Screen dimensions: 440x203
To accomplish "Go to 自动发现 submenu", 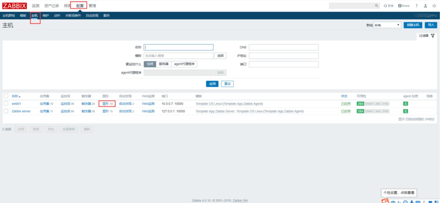I will [x=92, y=16].
